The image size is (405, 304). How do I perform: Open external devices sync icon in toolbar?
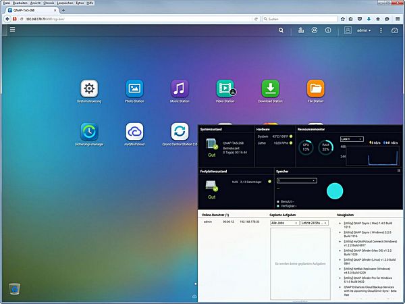pos(315,30)
